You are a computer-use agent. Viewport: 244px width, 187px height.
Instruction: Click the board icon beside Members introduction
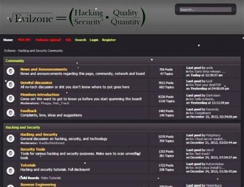(10, 98)
